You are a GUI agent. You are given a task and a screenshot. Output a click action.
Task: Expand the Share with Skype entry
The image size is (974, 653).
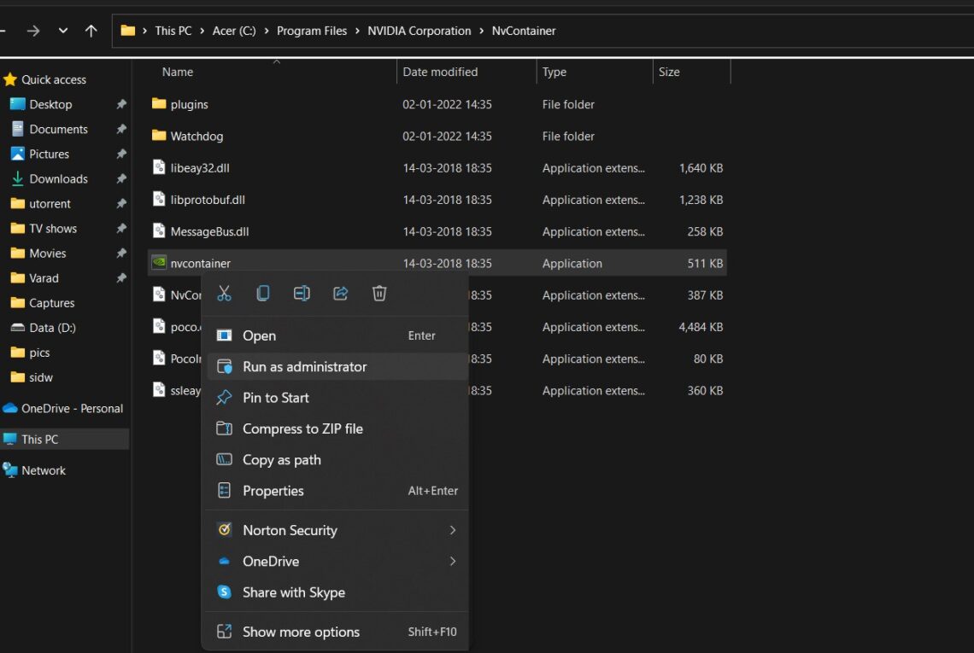(293, 592)
